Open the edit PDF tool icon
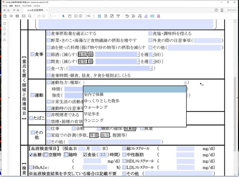239x177 pixels. (133, 16)
